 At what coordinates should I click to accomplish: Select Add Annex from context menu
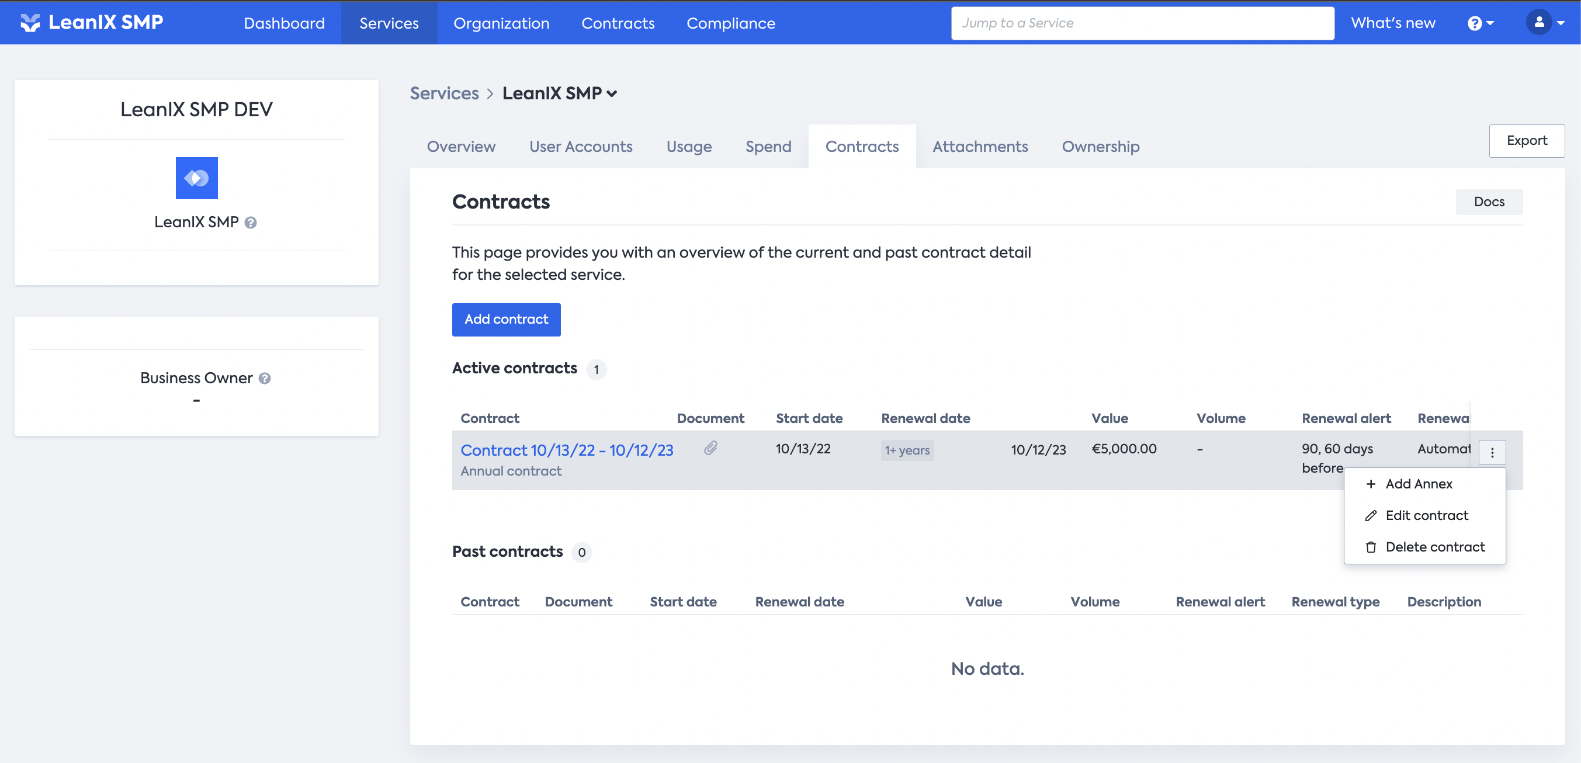[1418, 484]
